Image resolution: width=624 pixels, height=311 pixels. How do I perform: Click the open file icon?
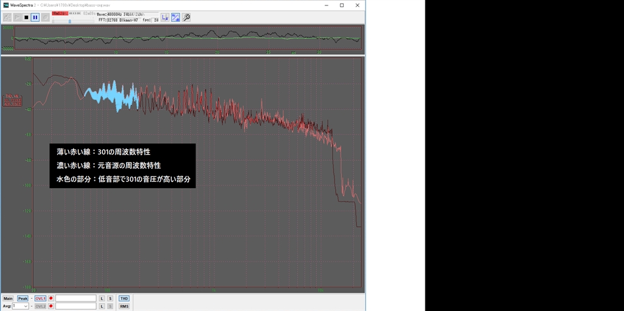[x=7, y=17]
